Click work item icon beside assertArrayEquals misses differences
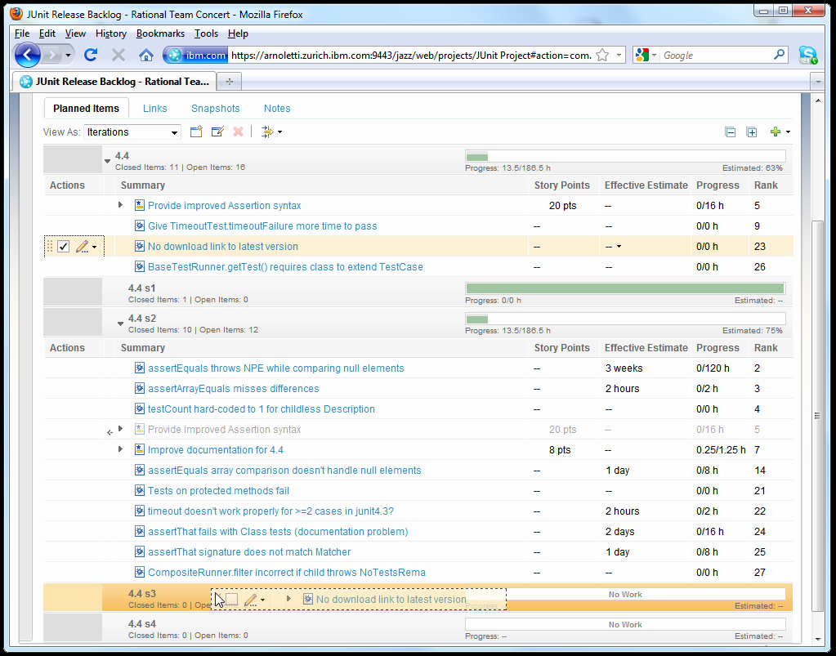 [139, 389]
